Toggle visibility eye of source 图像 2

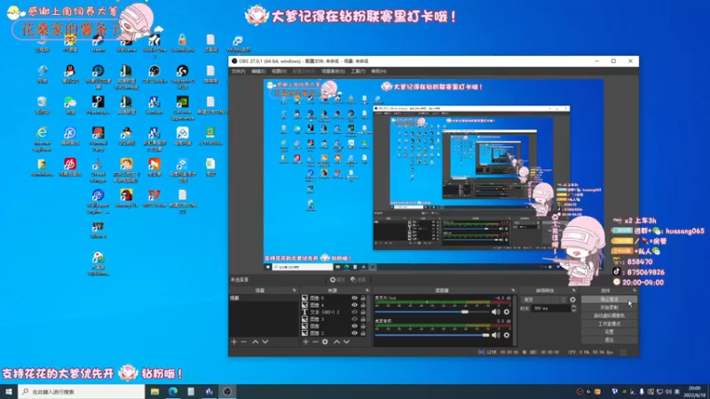click(x=354, y=333)
